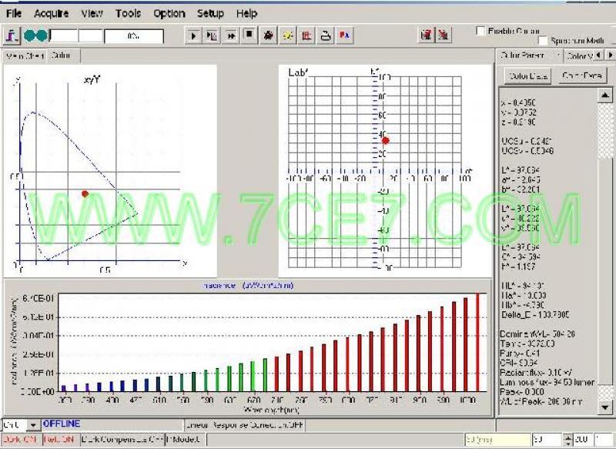
Task: Start acquisition with the single play button
Action: (x=193, y=35)
